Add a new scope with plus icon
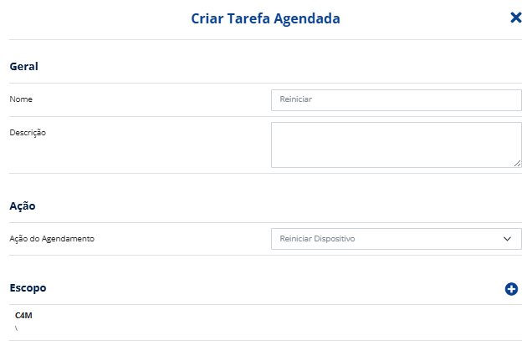This screenshot has height=350, width=532. 511,289
